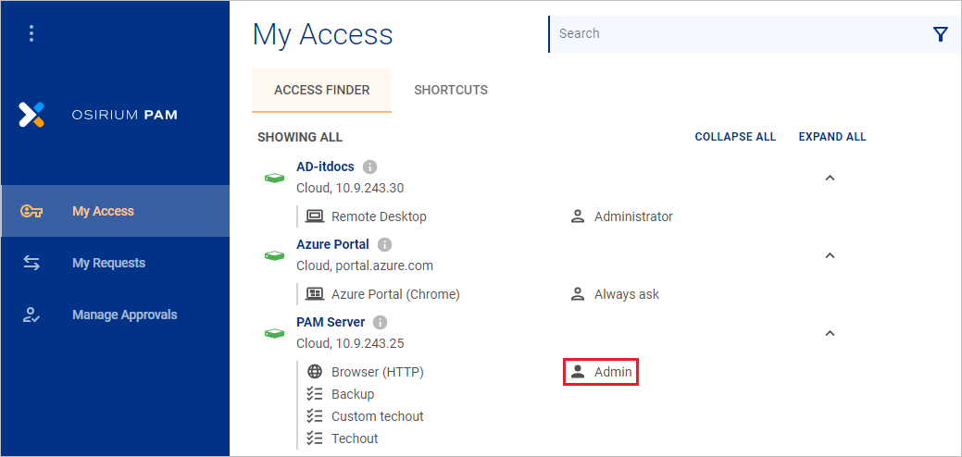Click Expand All

(832, 137)
